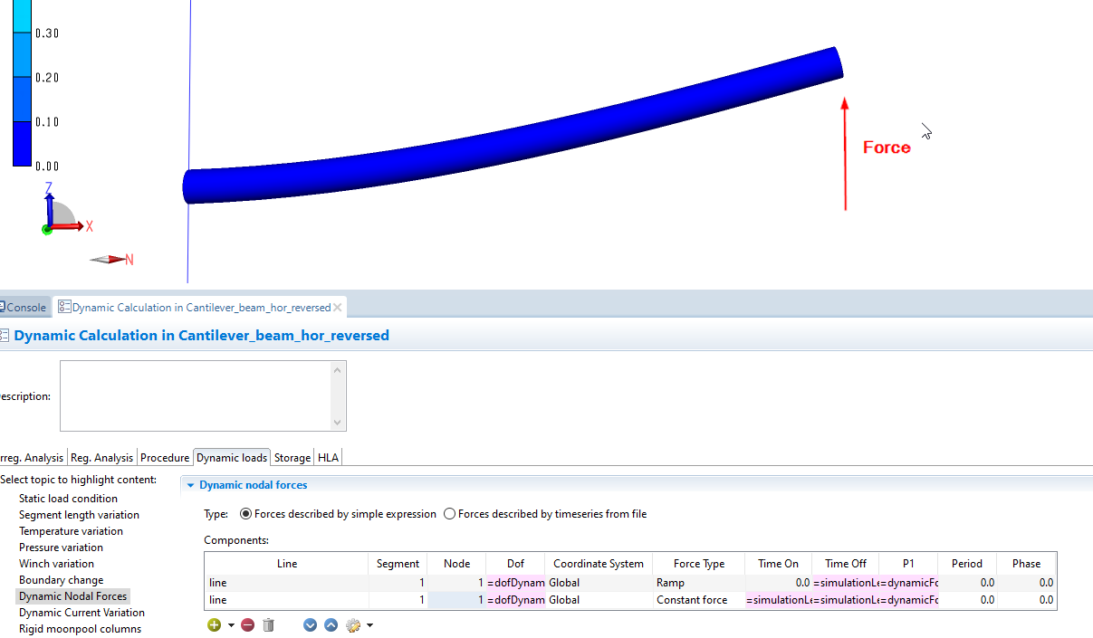This screenshot has height=638, width=1093.
Task: Collapse the Dynamic nodal forces section
Action: coord(190,485)
